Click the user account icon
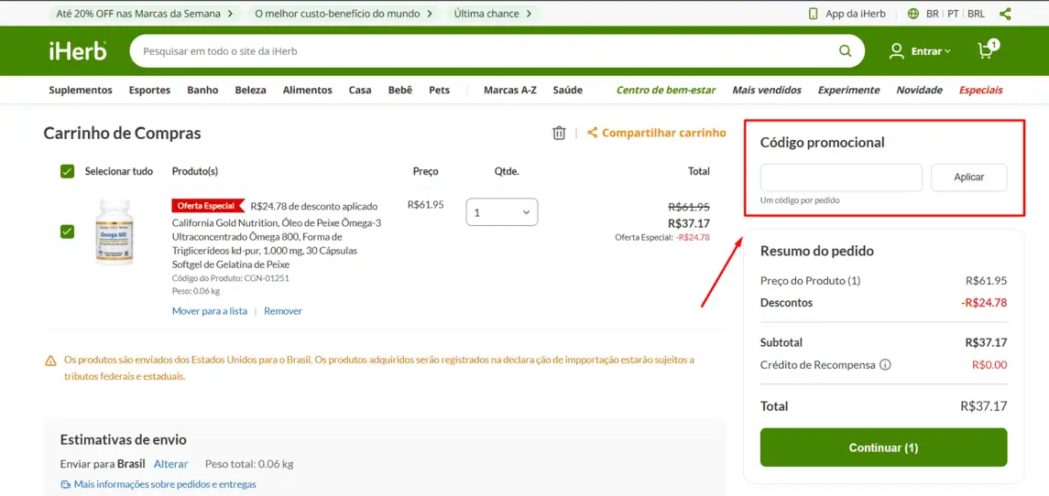1049x496 pixels. click(897, 51)
